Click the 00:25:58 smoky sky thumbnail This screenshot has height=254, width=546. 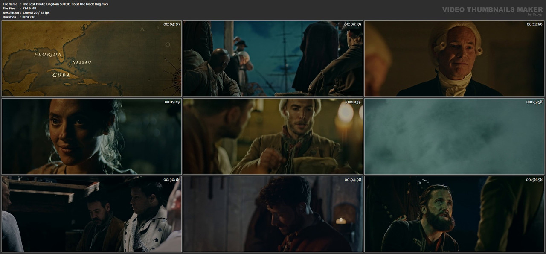pyautogui.click(x=454, y=136)
